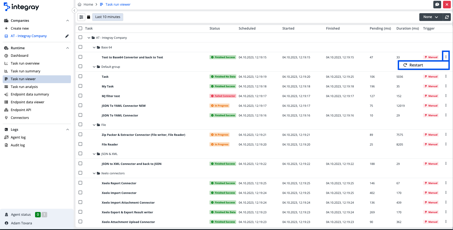Screen dimensions: 453x230
Task: Open the None auto-refresh dropdown
Action: [x=431, y=17]
